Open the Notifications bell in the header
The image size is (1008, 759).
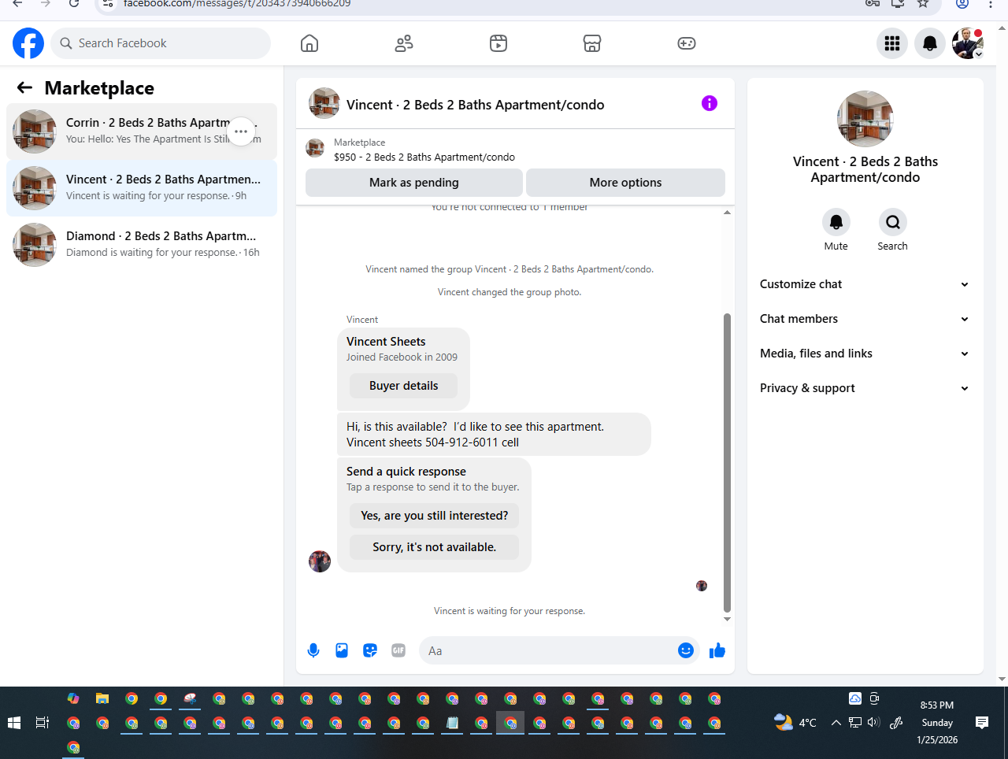930,43
